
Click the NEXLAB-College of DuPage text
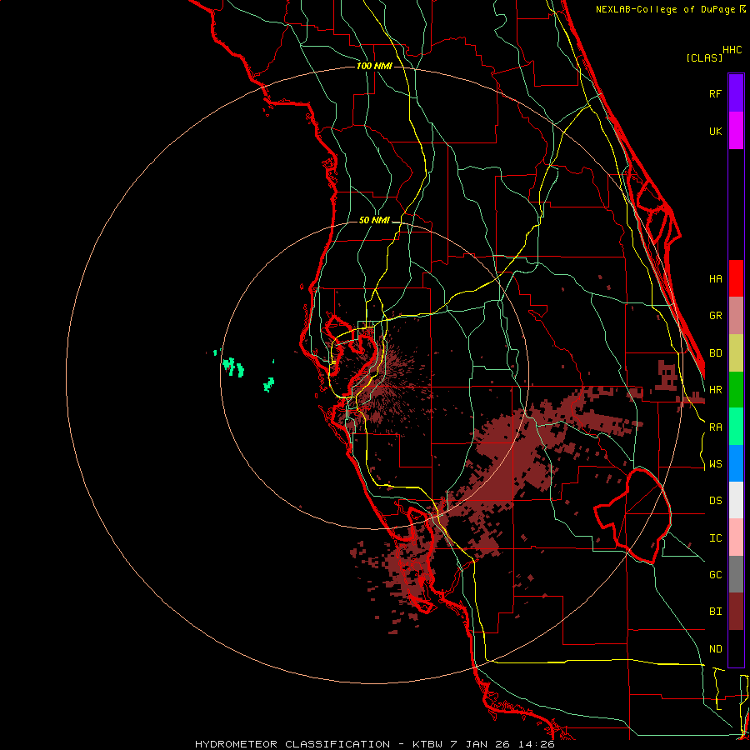point(667,9)
